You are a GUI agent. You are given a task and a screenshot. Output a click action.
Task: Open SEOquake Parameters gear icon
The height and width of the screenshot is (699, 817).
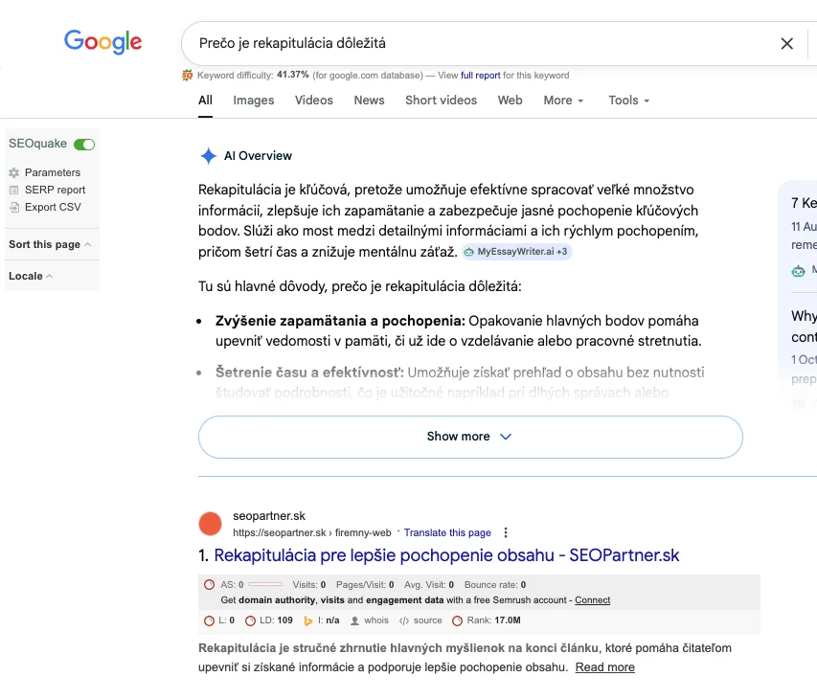[14, 173]
